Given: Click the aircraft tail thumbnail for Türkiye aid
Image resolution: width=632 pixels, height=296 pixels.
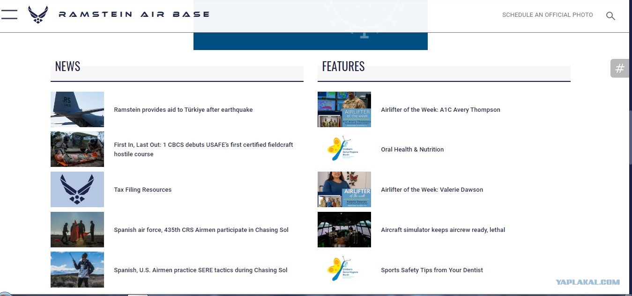Looking at the screenshot, I should (x=77, y=109).
